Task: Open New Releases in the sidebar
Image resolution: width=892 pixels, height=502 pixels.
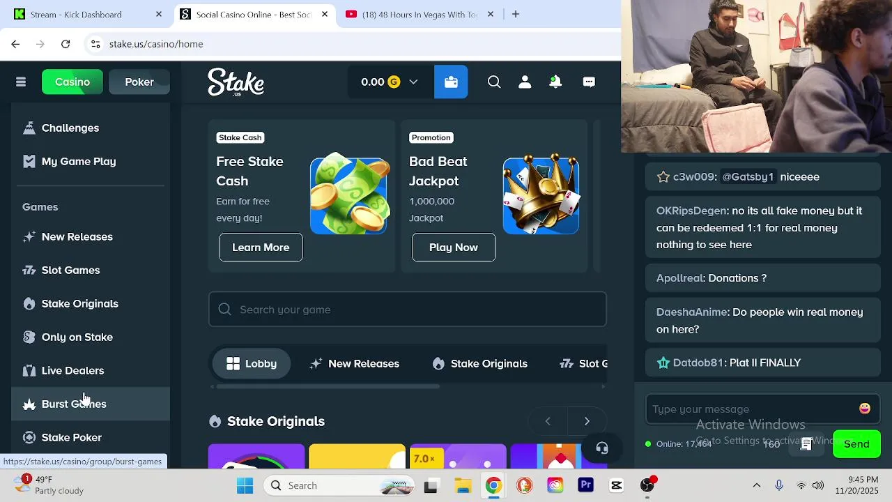Action: (x=91, y=236)
